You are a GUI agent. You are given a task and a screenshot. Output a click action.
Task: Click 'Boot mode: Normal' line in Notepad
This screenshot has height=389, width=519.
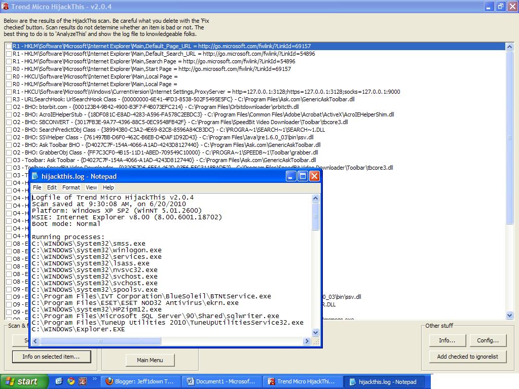click(x=66, y=224)
